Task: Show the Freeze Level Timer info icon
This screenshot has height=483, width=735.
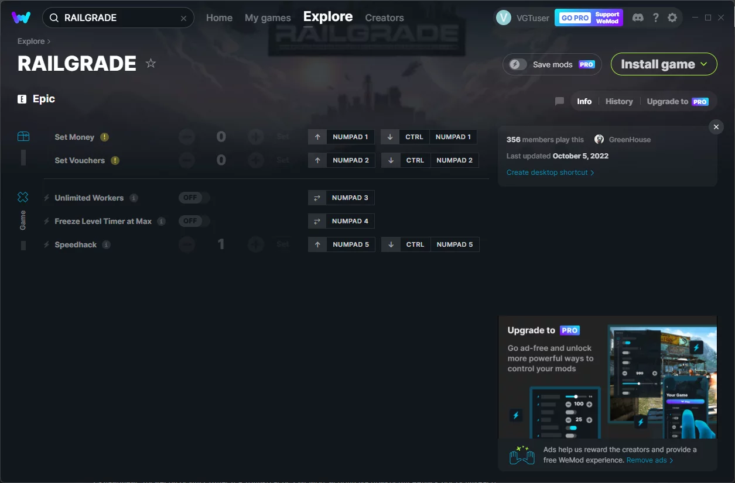Action: tap(162, 221)
